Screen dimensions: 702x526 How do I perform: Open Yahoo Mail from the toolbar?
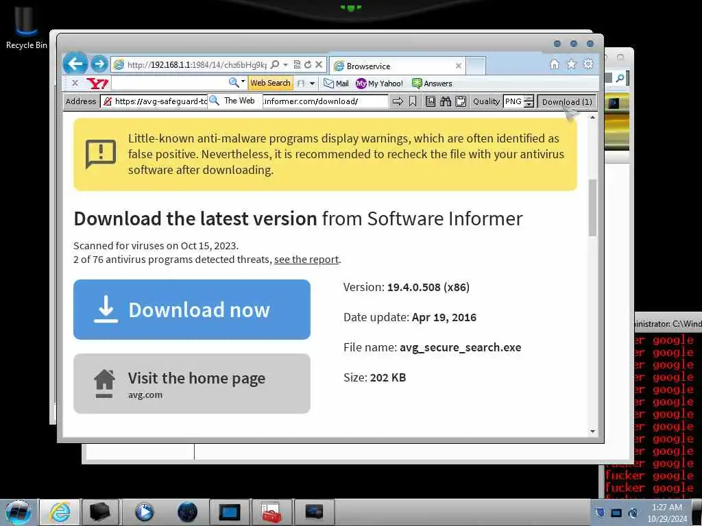pos(336,84)
